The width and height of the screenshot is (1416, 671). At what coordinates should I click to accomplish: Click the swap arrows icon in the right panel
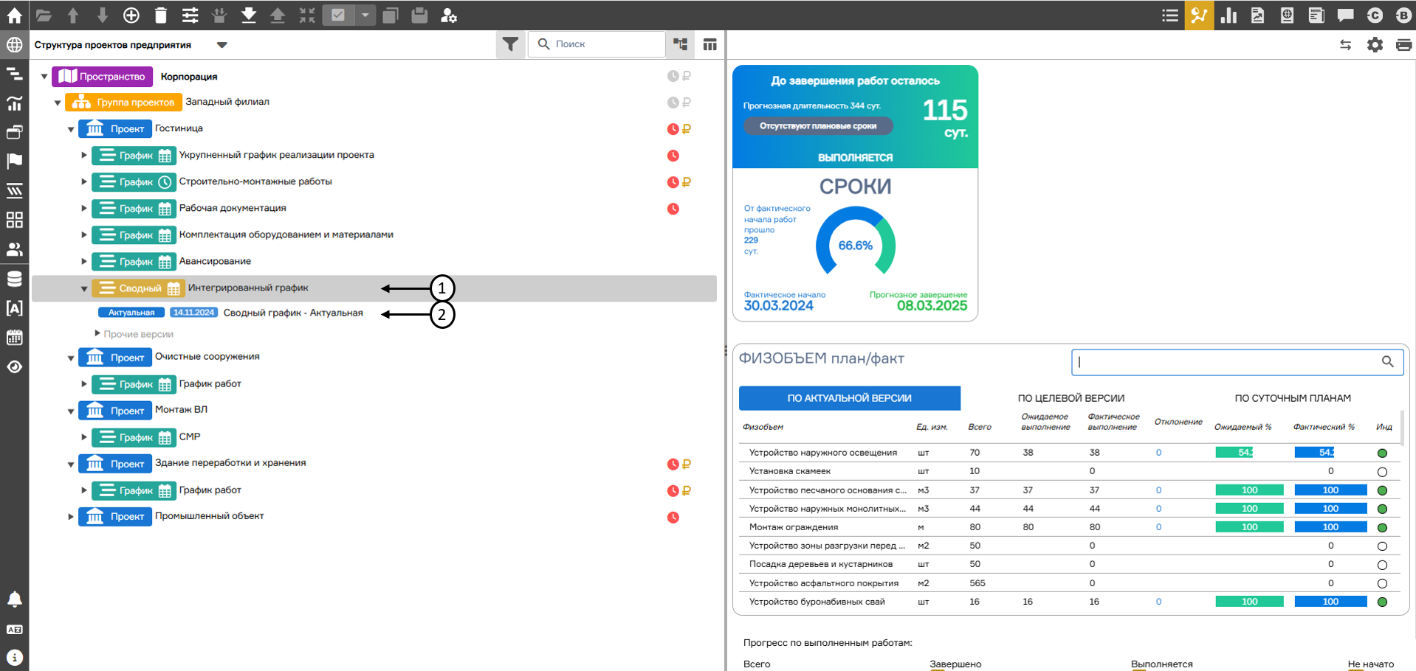(1345, 44)
